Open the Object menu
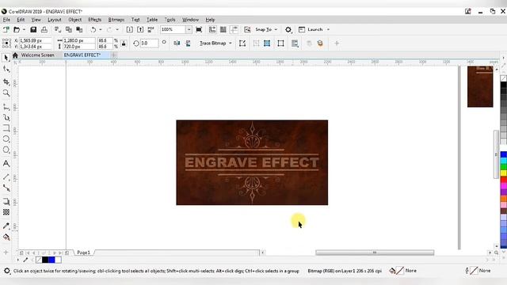 click(75, 20)
